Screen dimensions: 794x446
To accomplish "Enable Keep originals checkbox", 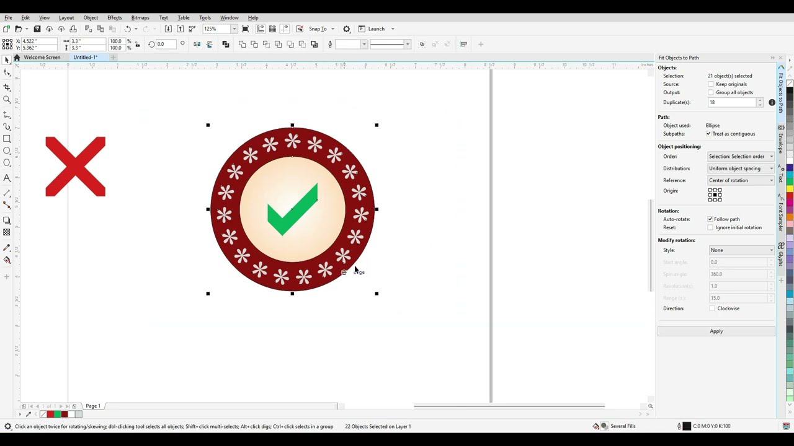I will [x=711, y=84].
